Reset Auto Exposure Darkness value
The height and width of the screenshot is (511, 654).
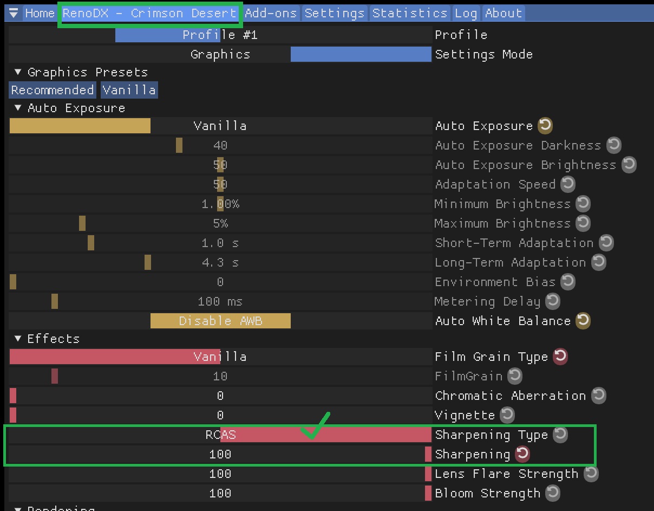(x=613, y=145)
